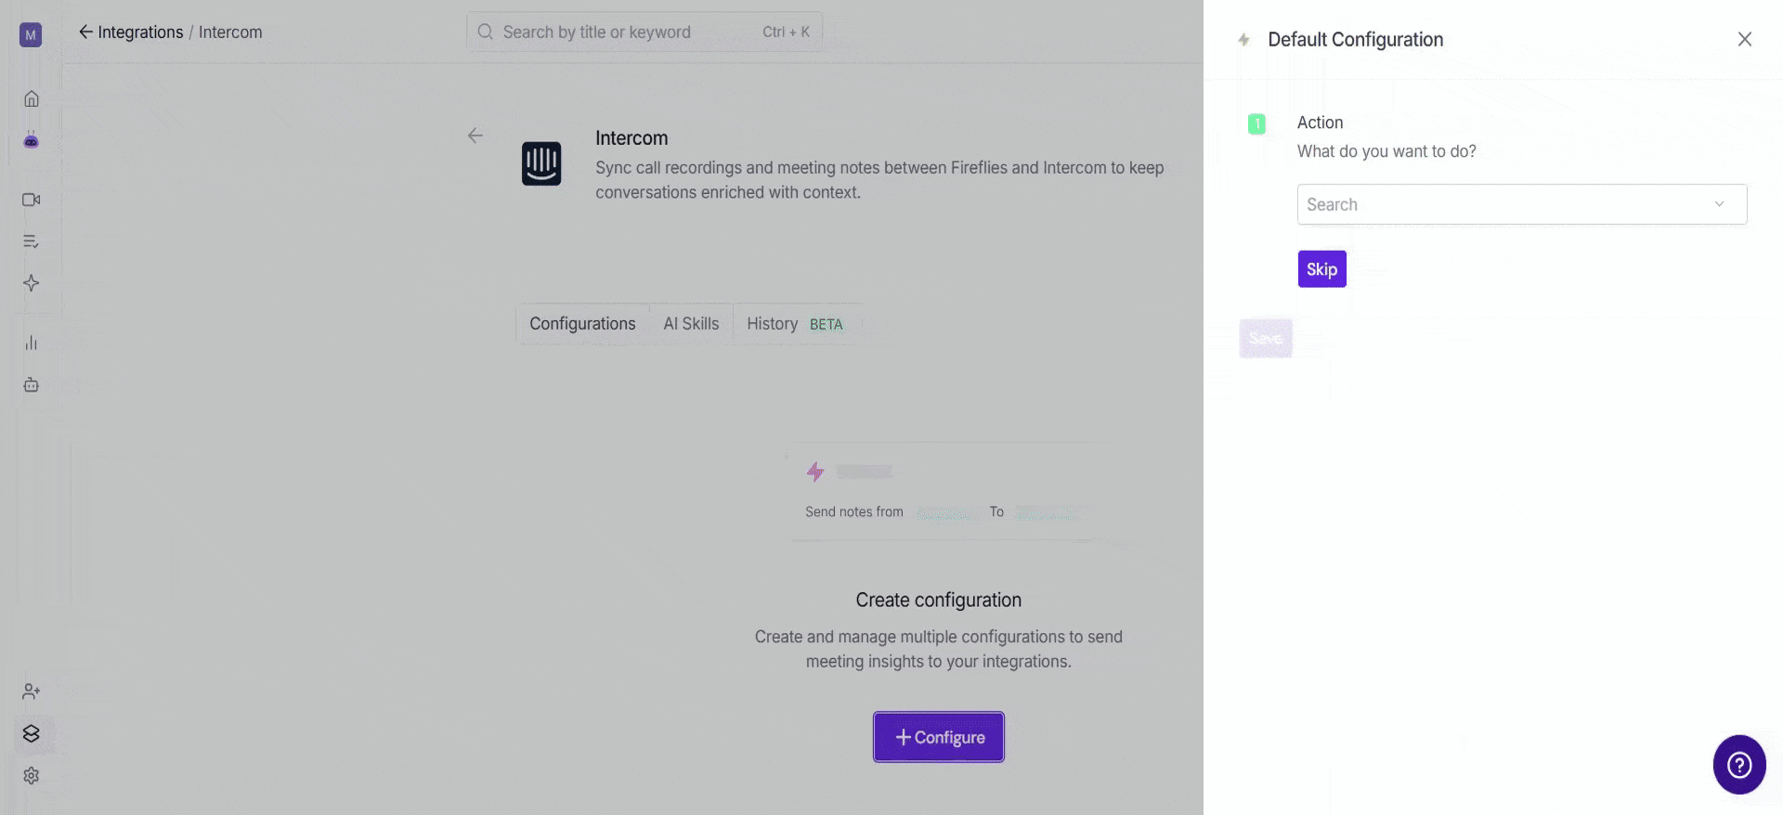The width and height of the screenshot is (1783, 815).
Task: Click the Intercom breadcrumb text
Action: coord(230,32)
